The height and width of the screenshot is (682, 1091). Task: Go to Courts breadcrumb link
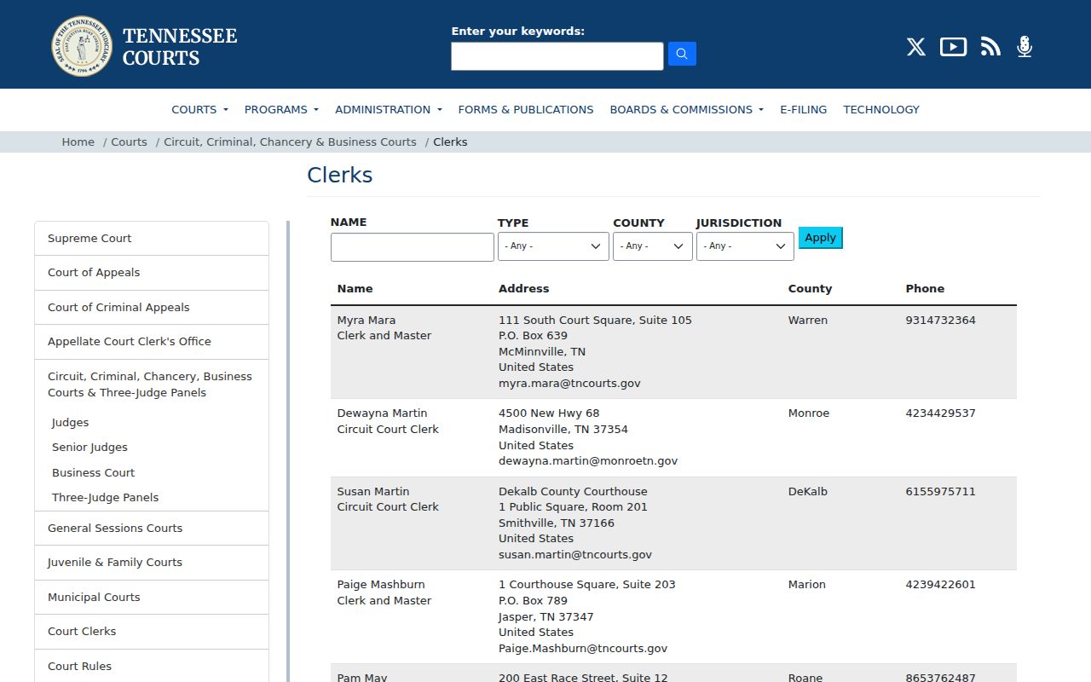(130, 142)
